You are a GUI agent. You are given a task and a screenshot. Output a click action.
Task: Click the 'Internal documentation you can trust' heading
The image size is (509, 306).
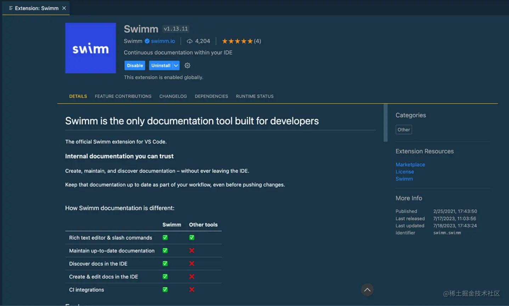pyautogui.click(x=119, y=156)
